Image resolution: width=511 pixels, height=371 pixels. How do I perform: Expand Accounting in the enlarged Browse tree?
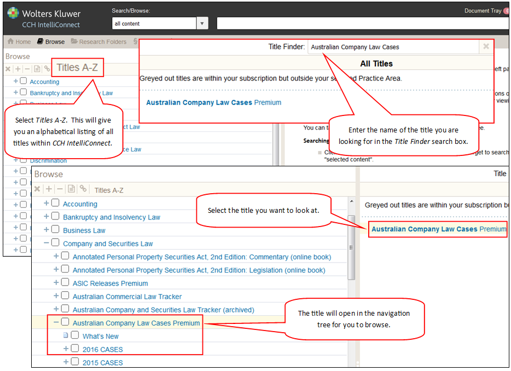click(47, 203)
